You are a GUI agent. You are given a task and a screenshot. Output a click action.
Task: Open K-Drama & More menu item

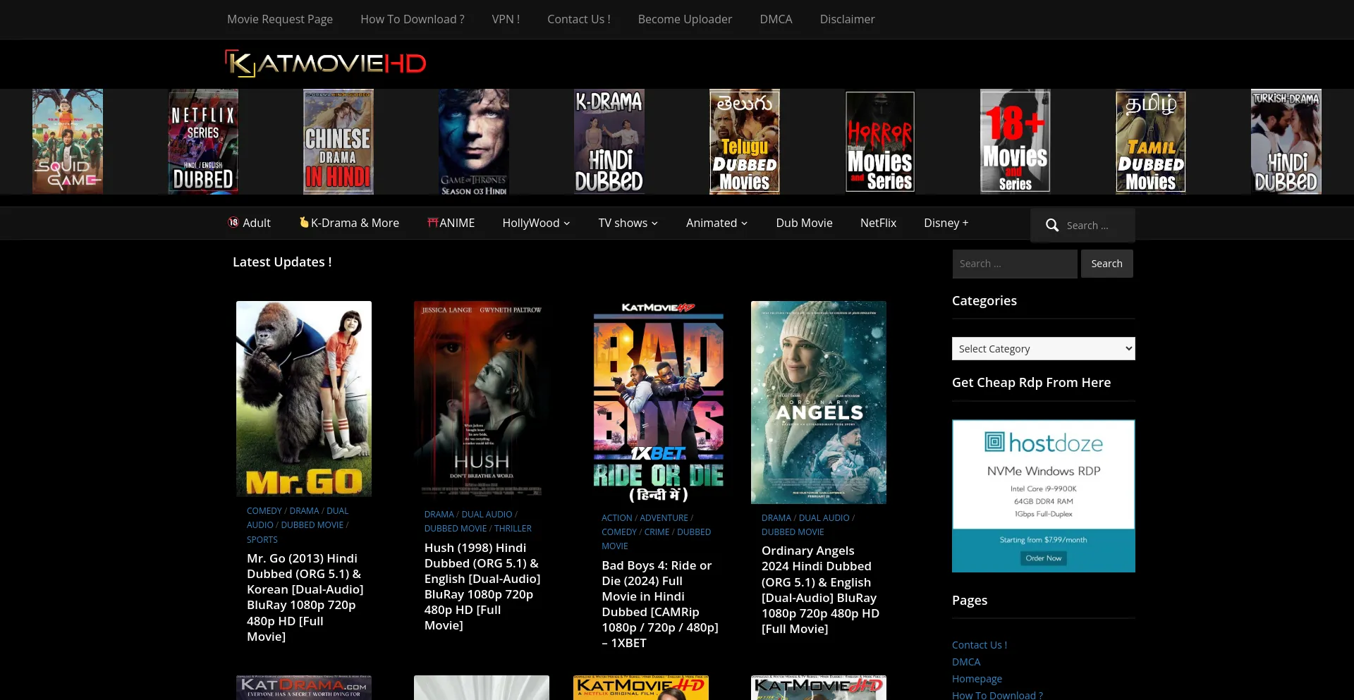click(349, 223)
